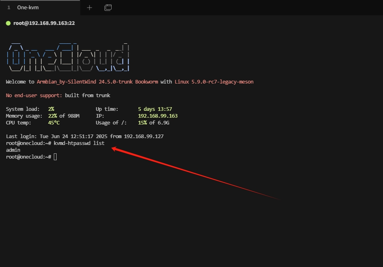Click the last root@onecloud:~# prompt
Viewport: 383px width, 267px height.
[x=29, y=157]
